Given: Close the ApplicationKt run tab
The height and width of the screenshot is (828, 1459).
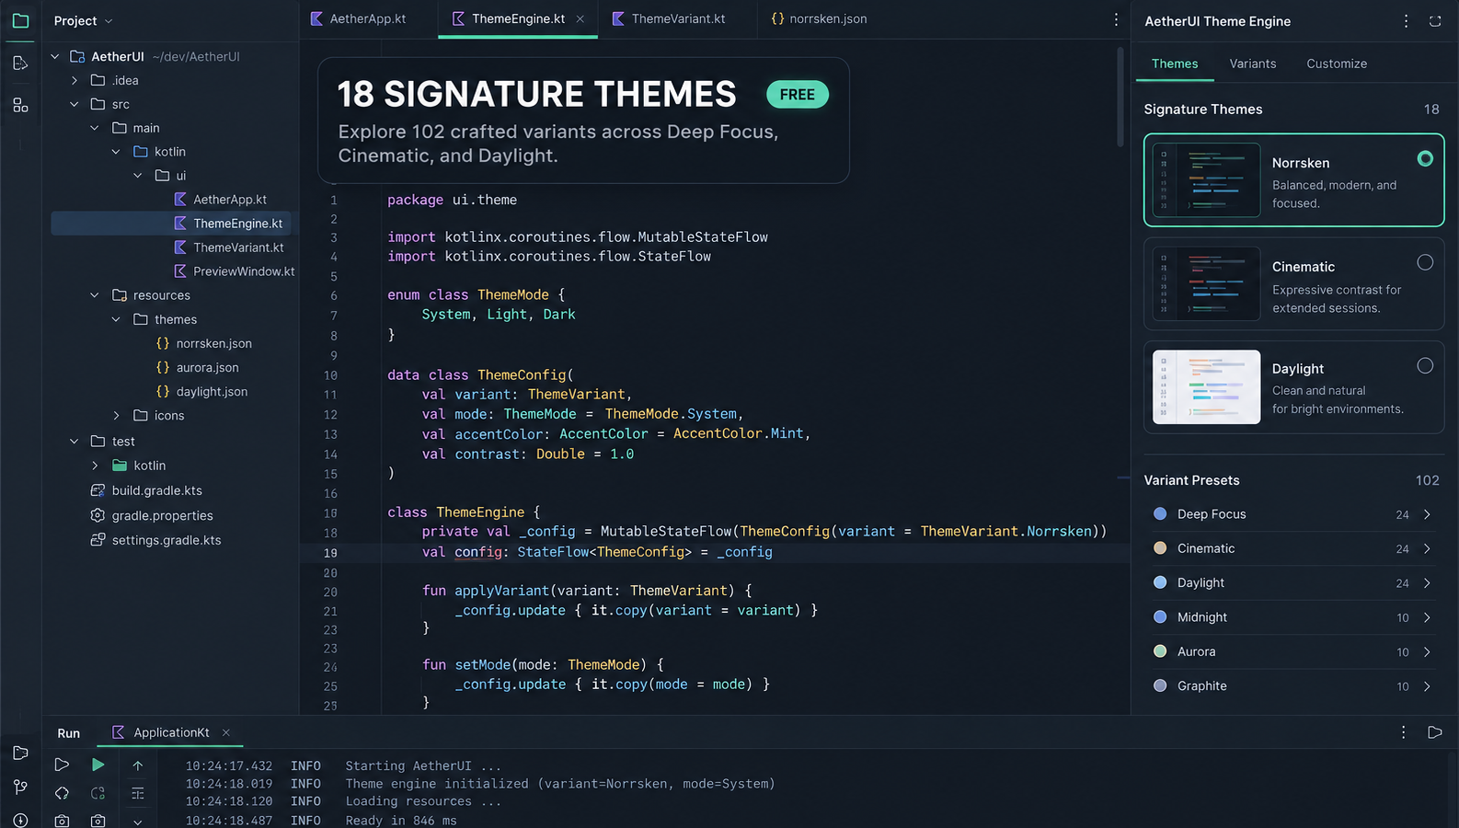Looking at the screenshot, I should coord(226,732).
